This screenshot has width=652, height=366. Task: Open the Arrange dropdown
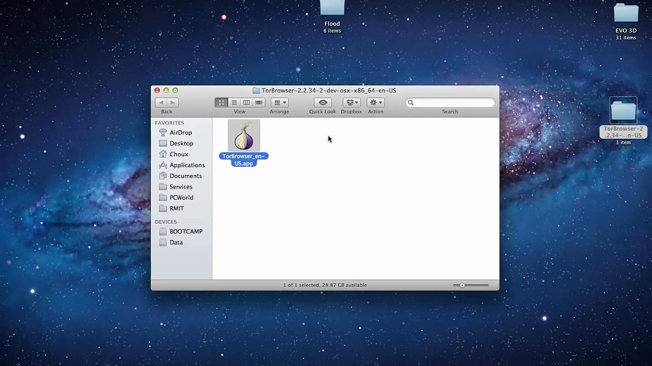pos(280,103)
